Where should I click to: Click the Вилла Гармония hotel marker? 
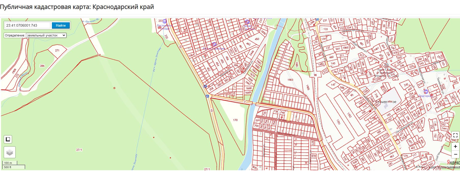214,44
